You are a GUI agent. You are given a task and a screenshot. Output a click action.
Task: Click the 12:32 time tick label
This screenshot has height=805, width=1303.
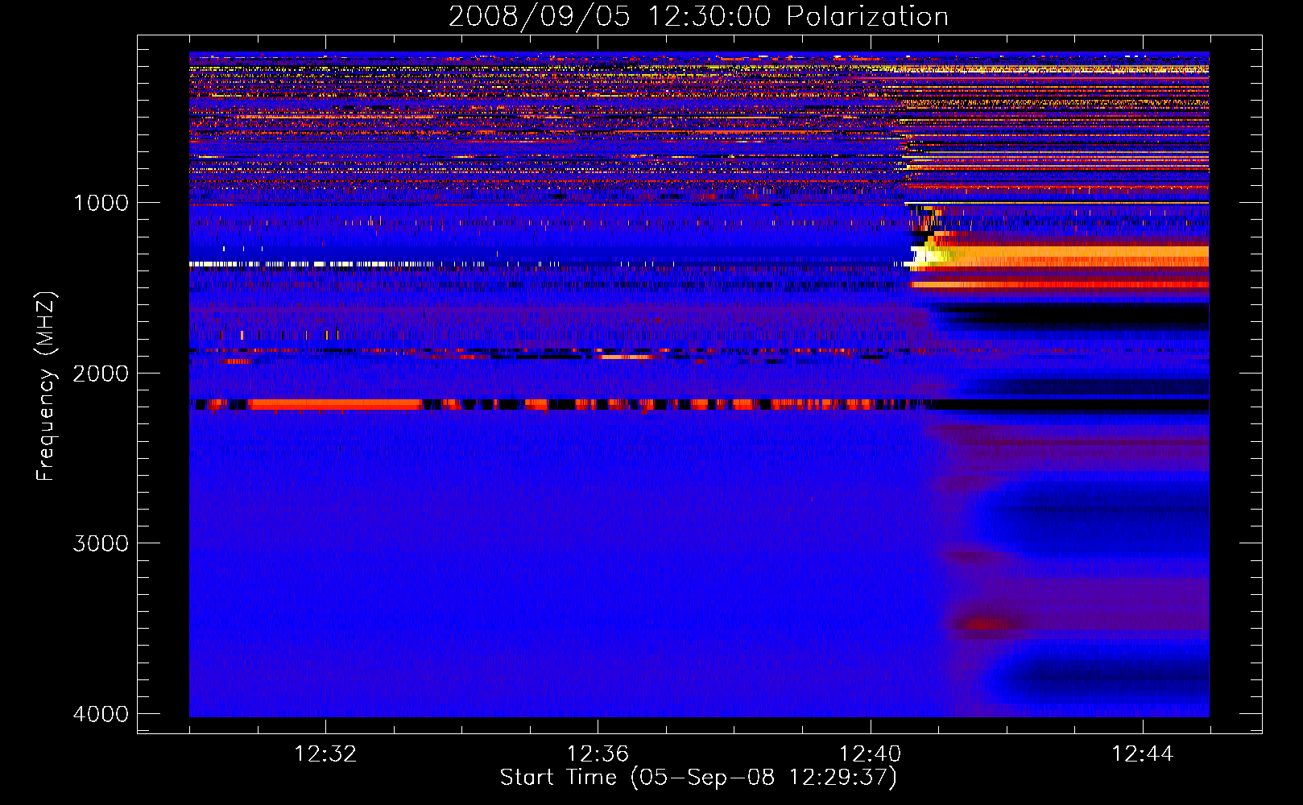325,754
